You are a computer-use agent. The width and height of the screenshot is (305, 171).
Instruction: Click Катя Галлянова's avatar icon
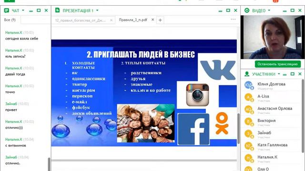point(249,146)
